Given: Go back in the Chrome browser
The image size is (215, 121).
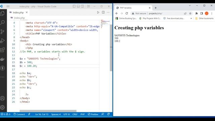Looking at the screenshot, I should tap(117, 13).
